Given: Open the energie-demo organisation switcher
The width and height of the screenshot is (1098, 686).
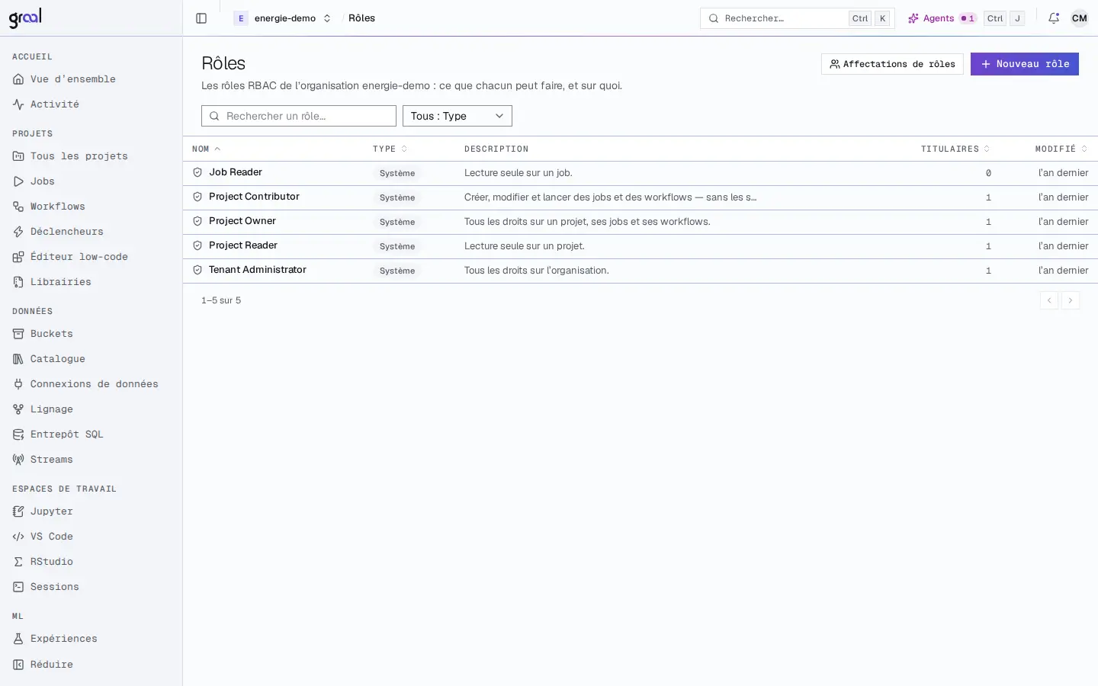Looking at the screenshot, I should [x=283, y=18].
